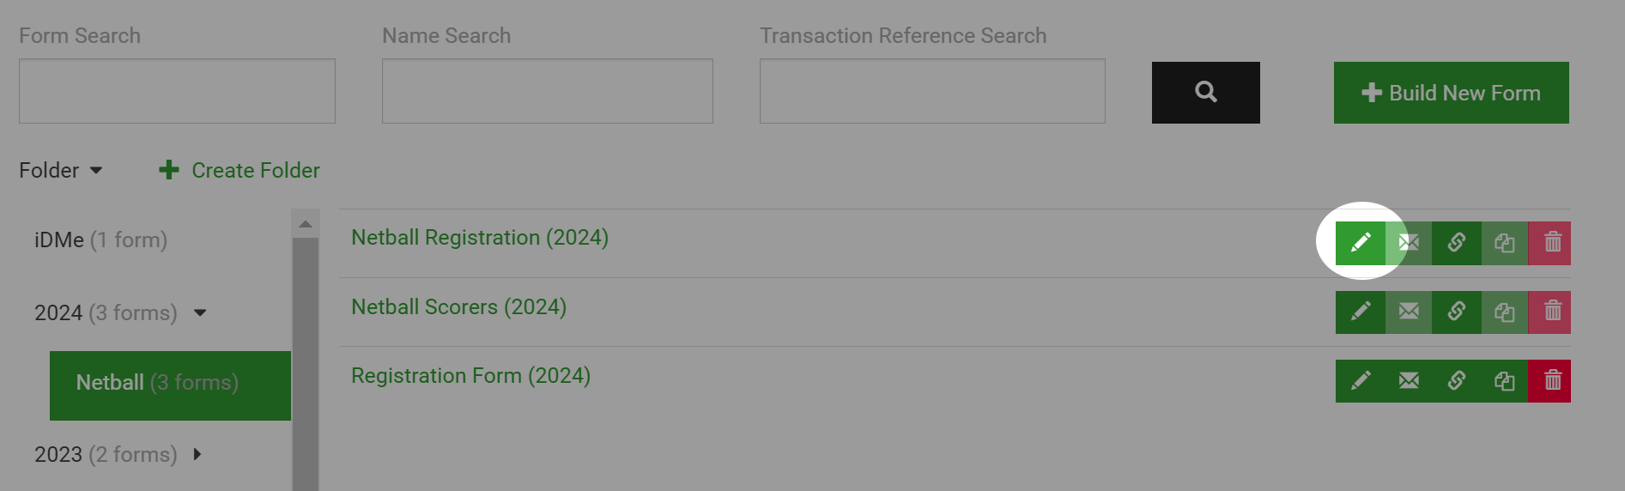Click the folder list scrollbar up arrow
1625x491 pixels.
coord(306,224)
